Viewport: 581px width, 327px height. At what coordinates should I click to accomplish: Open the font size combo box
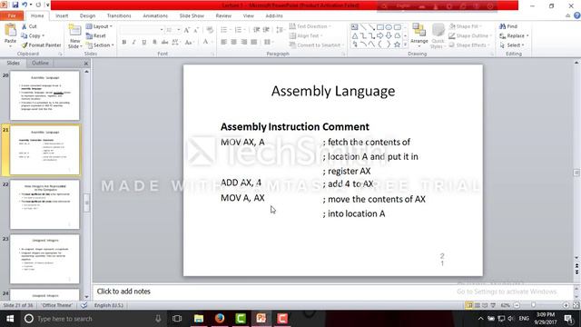pyautogui.click(x=173, y=30)
